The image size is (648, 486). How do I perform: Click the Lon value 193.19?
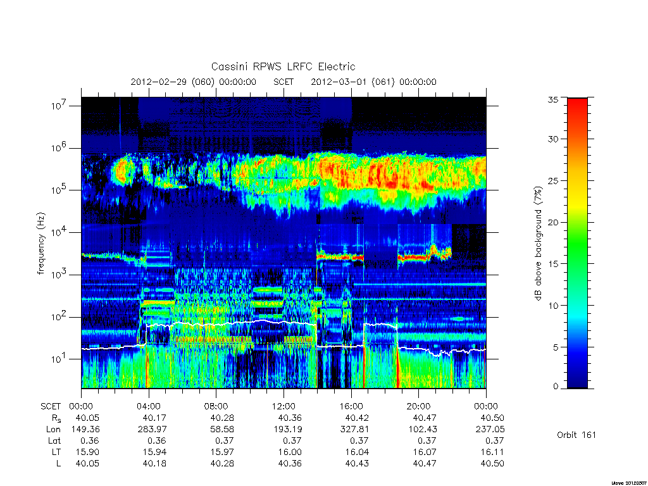pos(287,430)
